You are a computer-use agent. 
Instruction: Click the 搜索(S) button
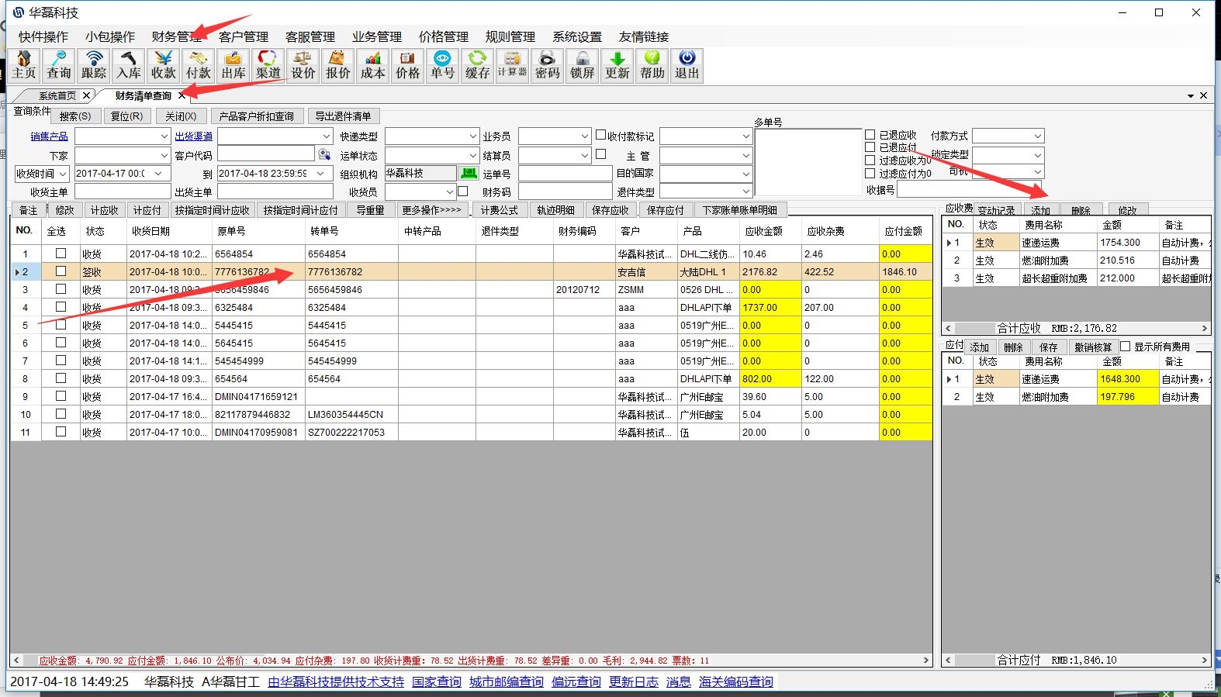pyautogui.click(x=75, y=116)
